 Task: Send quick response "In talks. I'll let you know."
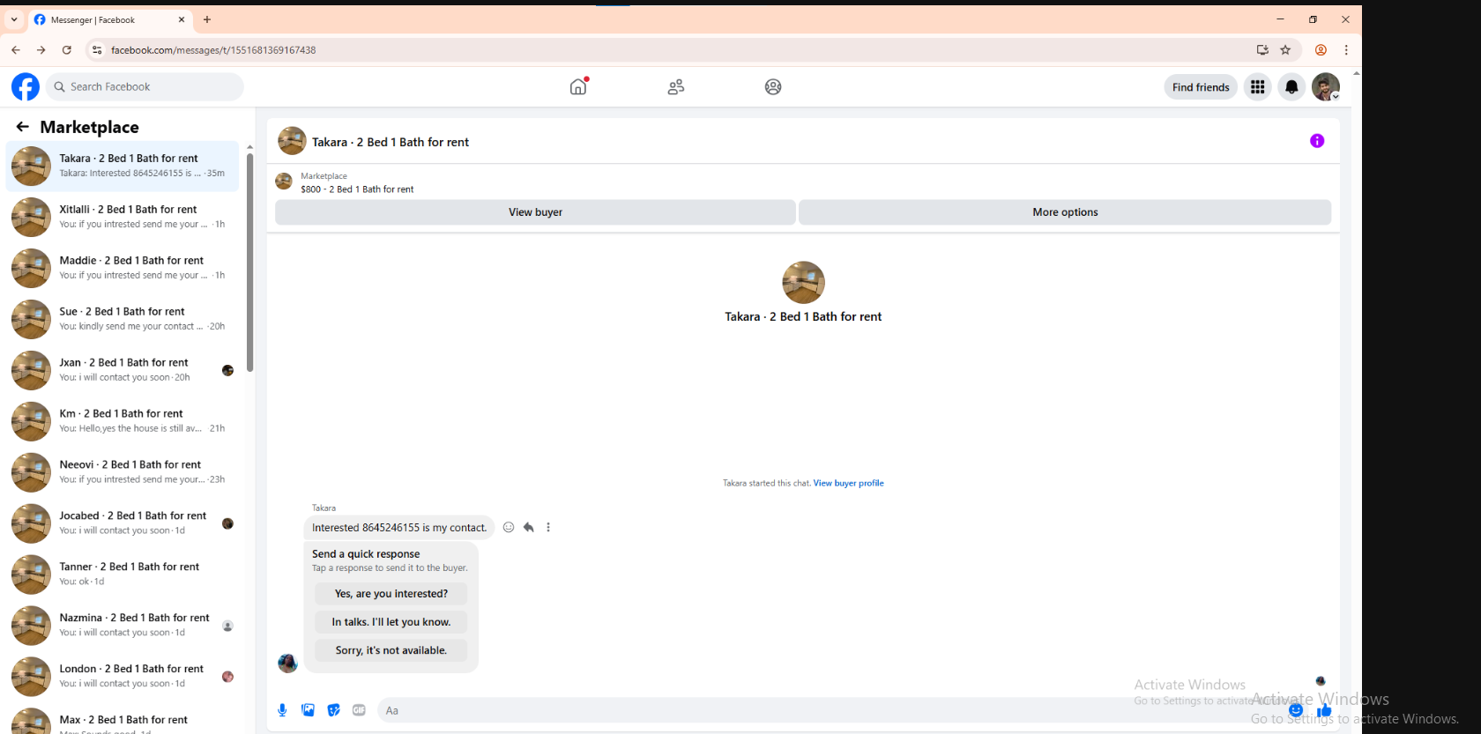click(x=391, y=622)
